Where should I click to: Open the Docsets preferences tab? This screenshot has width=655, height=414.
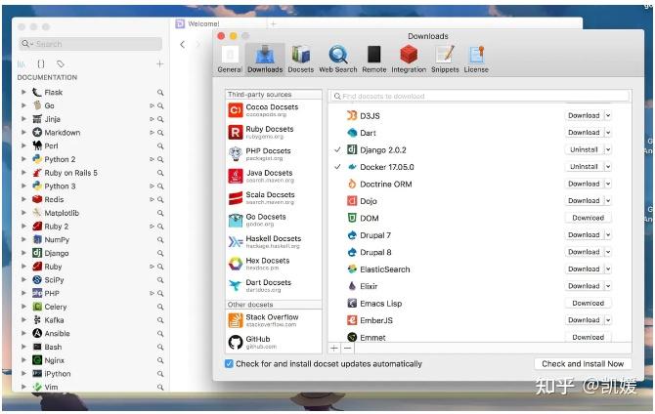coord(300,60)
